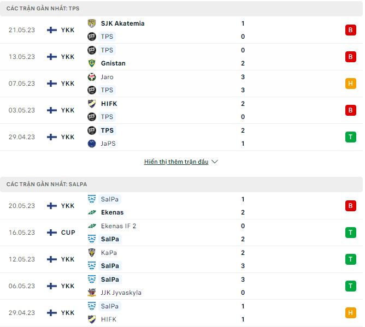Viewport: 365px width, 327px height.
Task: Click the Ekenas IF 2 logo
Action: pos(92,226)
